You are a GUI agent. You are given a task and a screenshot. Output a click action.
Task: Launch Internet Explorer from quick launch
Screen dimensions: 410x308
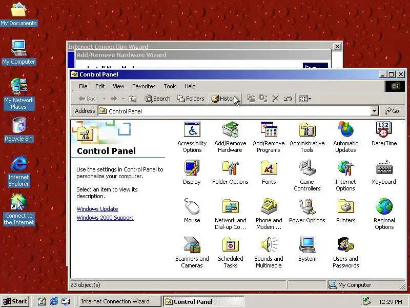[54, 301]
